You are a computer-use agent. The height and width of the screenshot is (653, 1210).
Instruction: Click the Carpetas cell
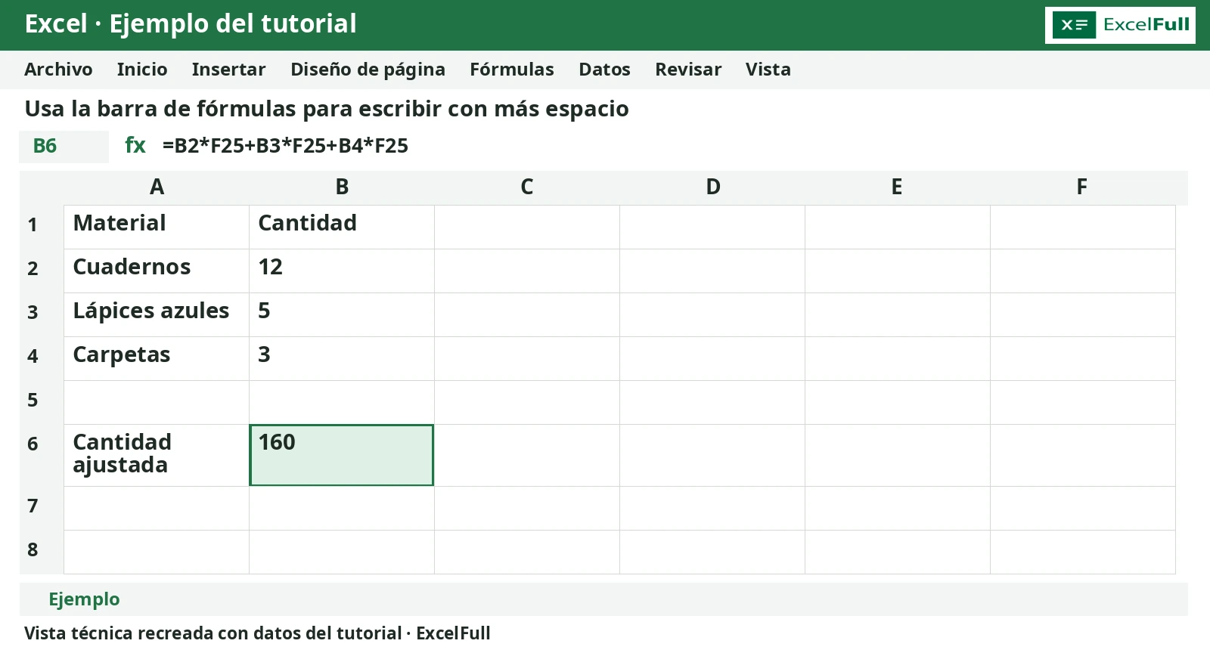click(157, 358)
